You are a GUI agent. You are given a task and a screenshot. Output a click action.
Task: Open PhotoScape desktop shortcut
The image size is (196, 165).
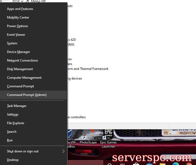[x=88, y=138]
